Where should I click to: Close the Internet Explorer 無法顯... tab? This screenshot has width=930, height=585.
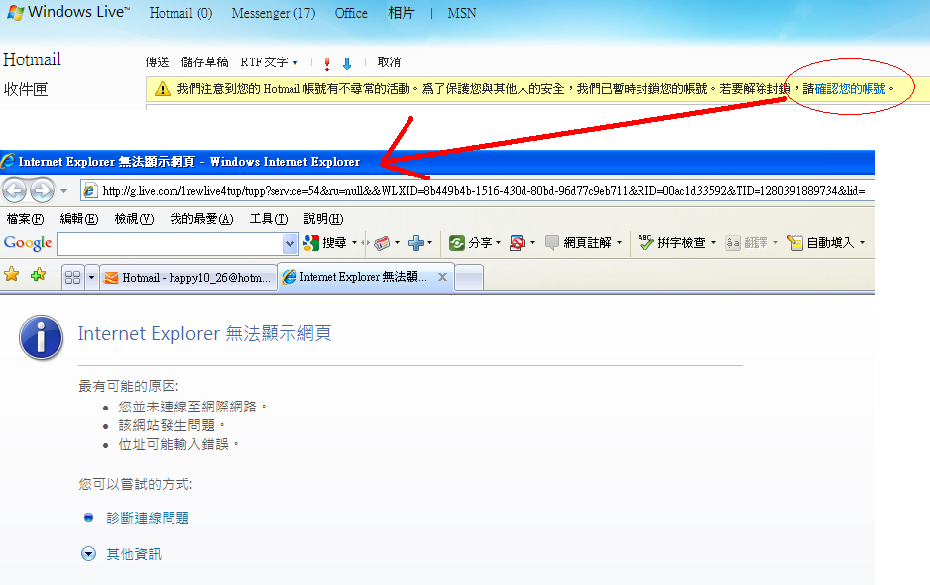[x=442, y=277]
